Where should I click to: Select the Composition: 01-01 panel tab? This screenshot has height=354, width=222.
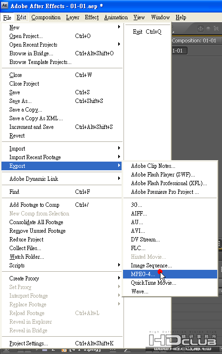(194, 40)
